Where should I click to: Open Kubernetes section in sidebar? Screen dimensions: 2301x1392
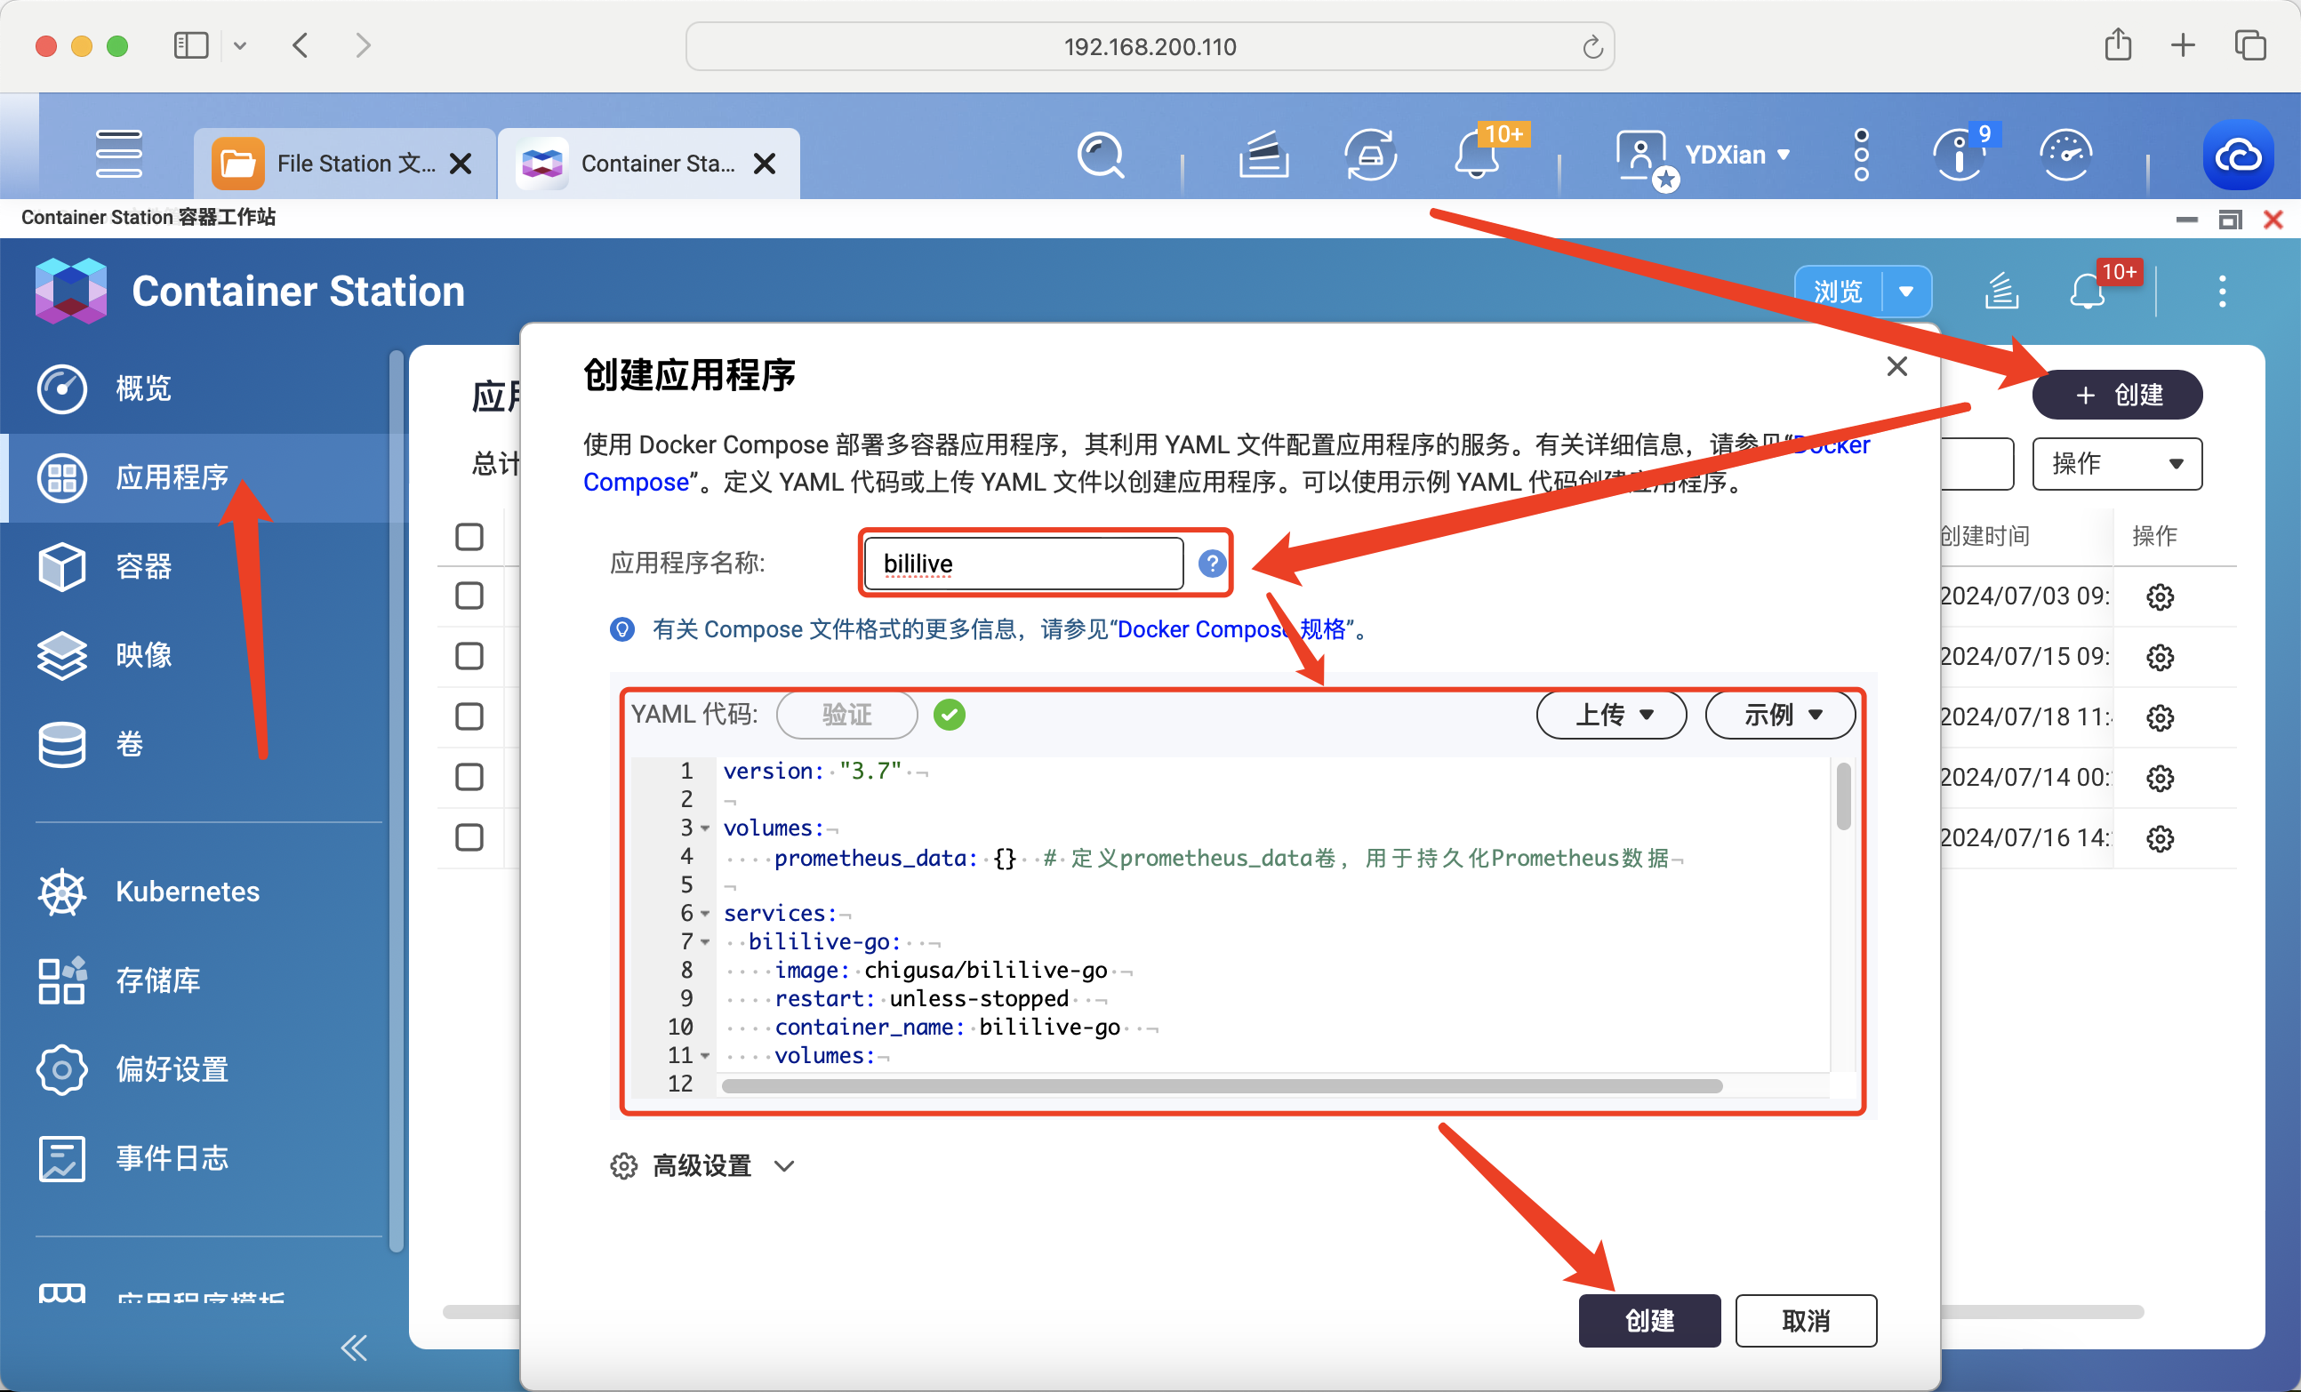click(x=186, y=891)
